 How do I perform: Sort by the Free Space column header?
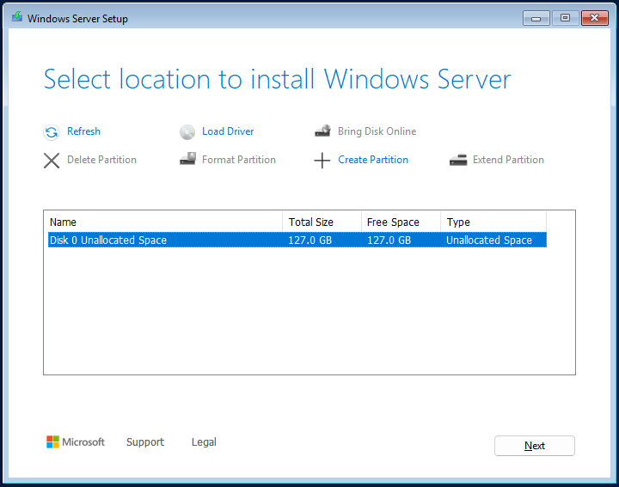(401, 222)
